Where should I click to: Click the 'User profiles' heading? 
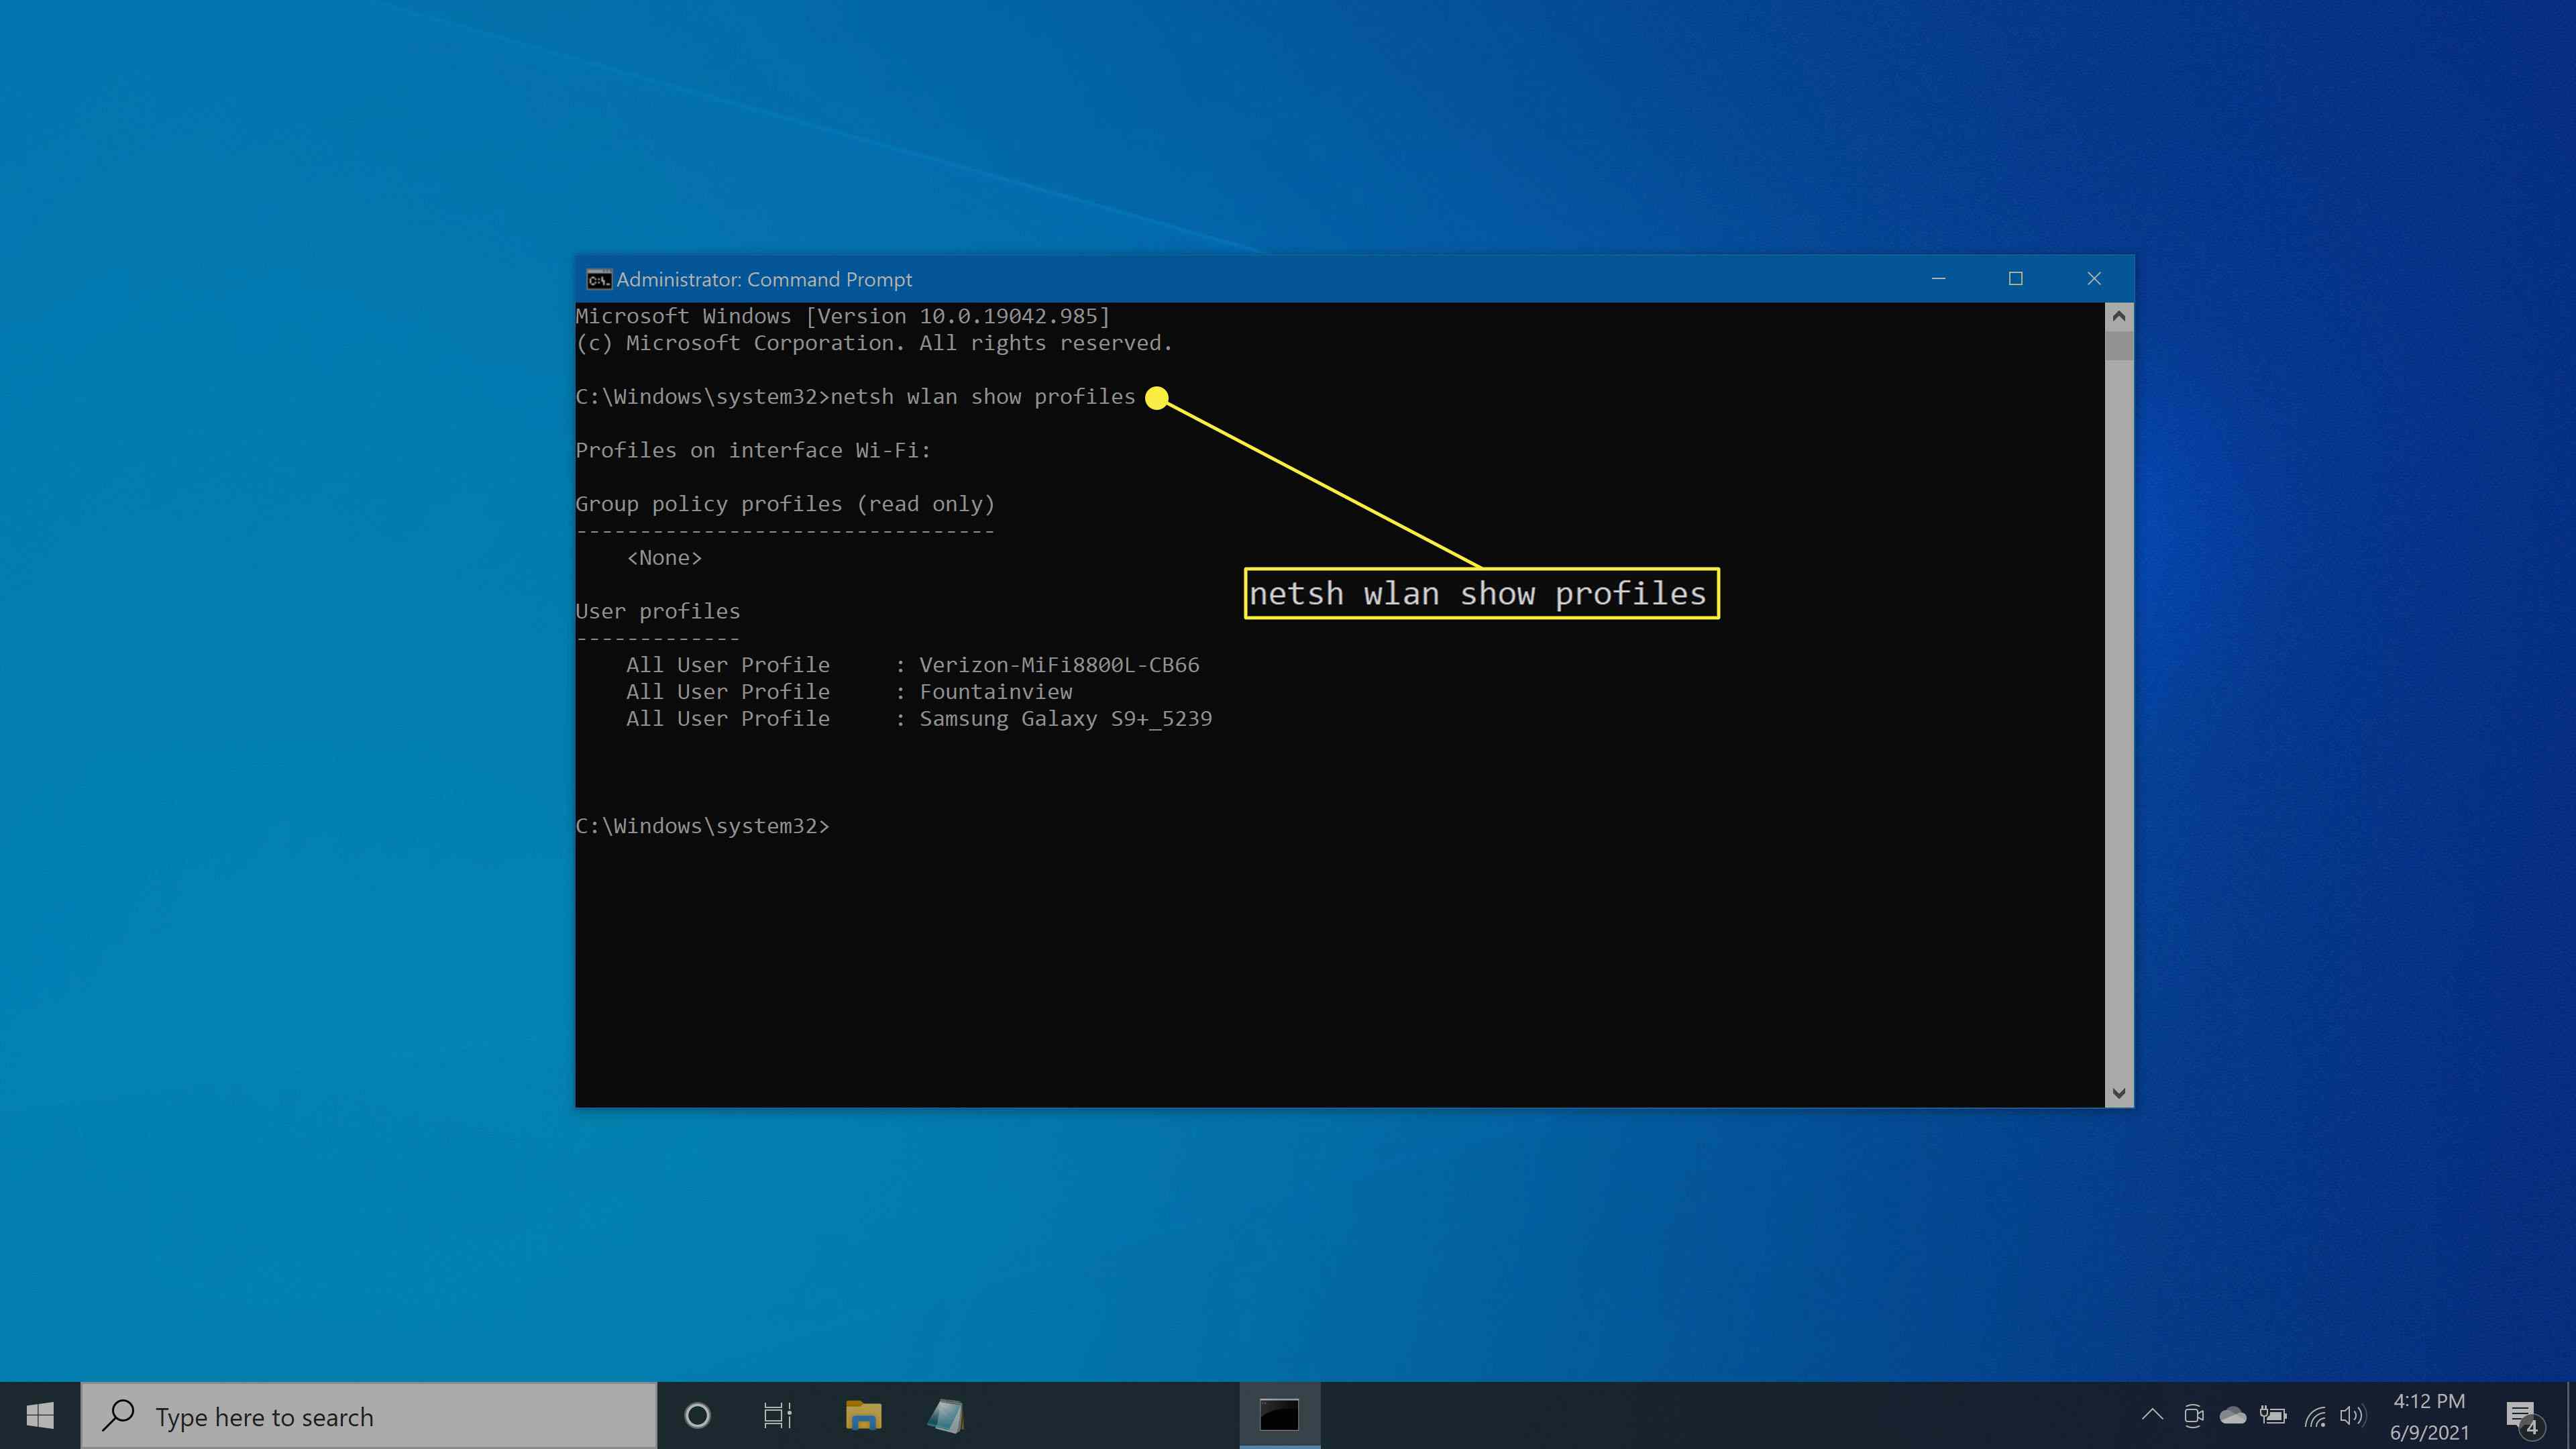tap(658, 612)
